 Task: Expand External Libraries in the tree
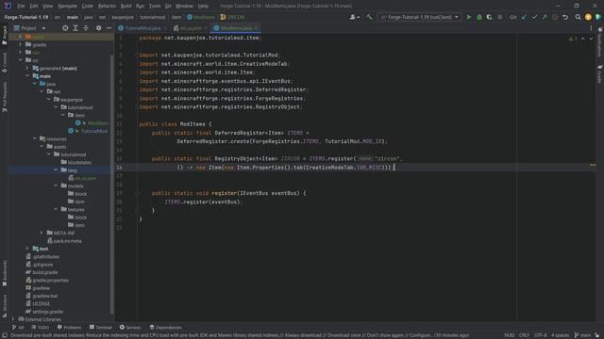[12, 319]
